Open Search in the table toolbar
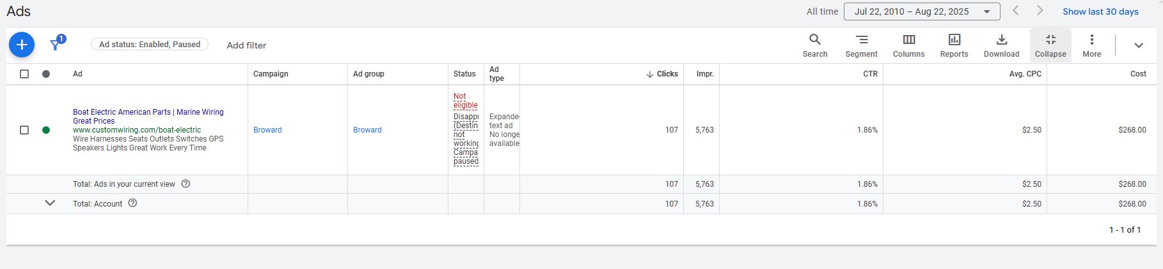The image size is (1163, 269). pyautogui.click(x=815, y=45)
